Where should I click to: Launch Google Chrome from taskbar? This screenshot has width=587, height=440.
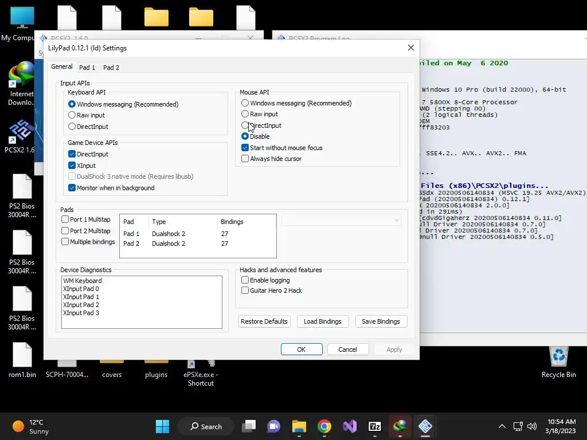click(x=324, y=426)
